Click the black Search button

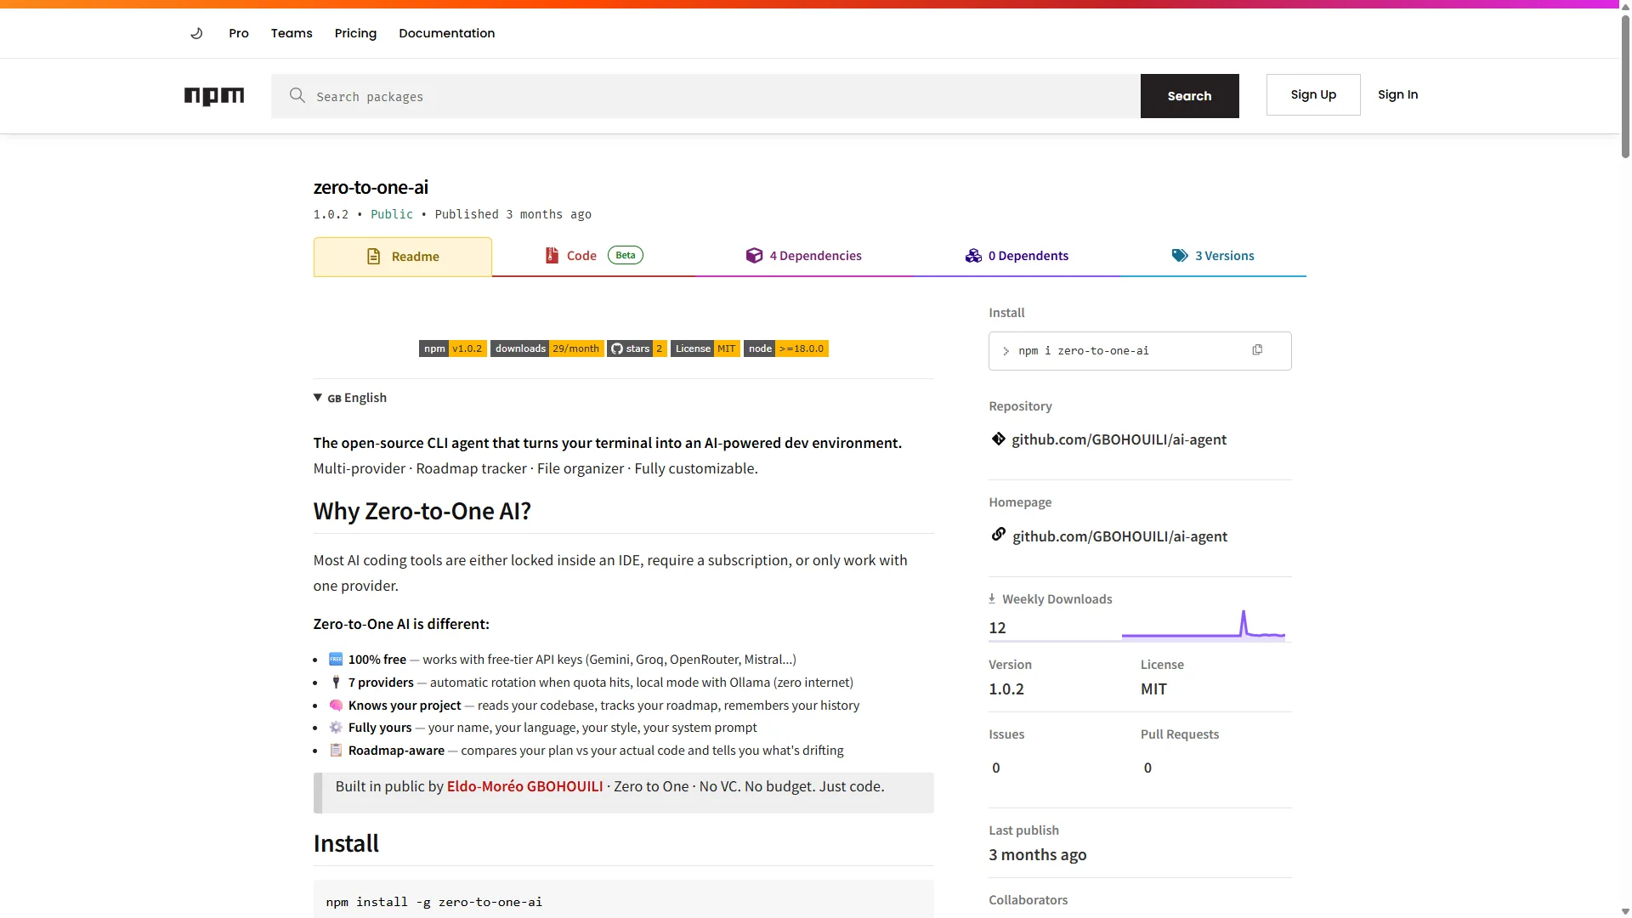pyautogui.click(x=1190, y=96)
